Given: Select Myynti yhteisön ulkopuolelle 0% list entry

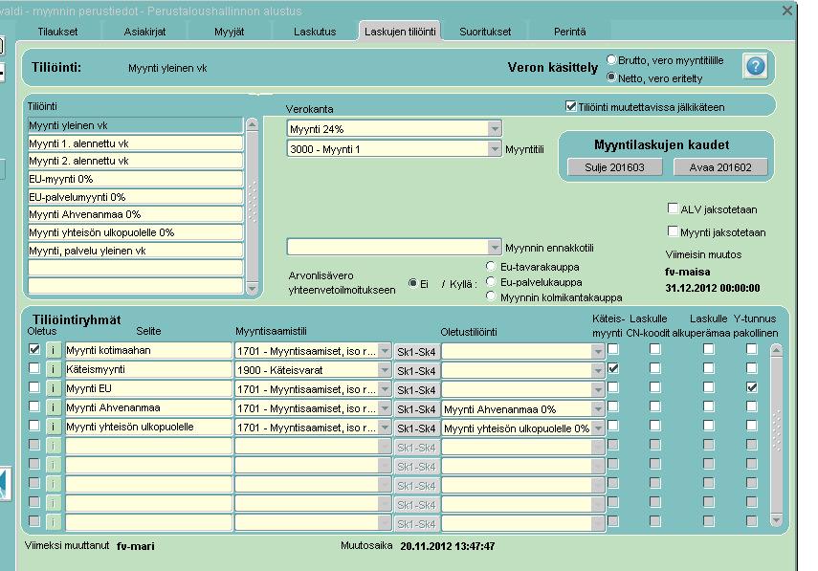Looking at the screenshot, I should (x=136, y=232).
